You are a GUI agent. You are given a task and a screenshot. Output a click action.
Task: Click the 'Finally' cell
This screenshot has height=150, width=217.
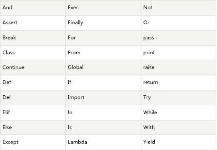pos(103,23)
